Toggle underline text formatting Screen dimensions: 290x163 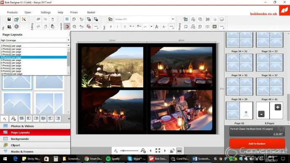tap(125, 26)
